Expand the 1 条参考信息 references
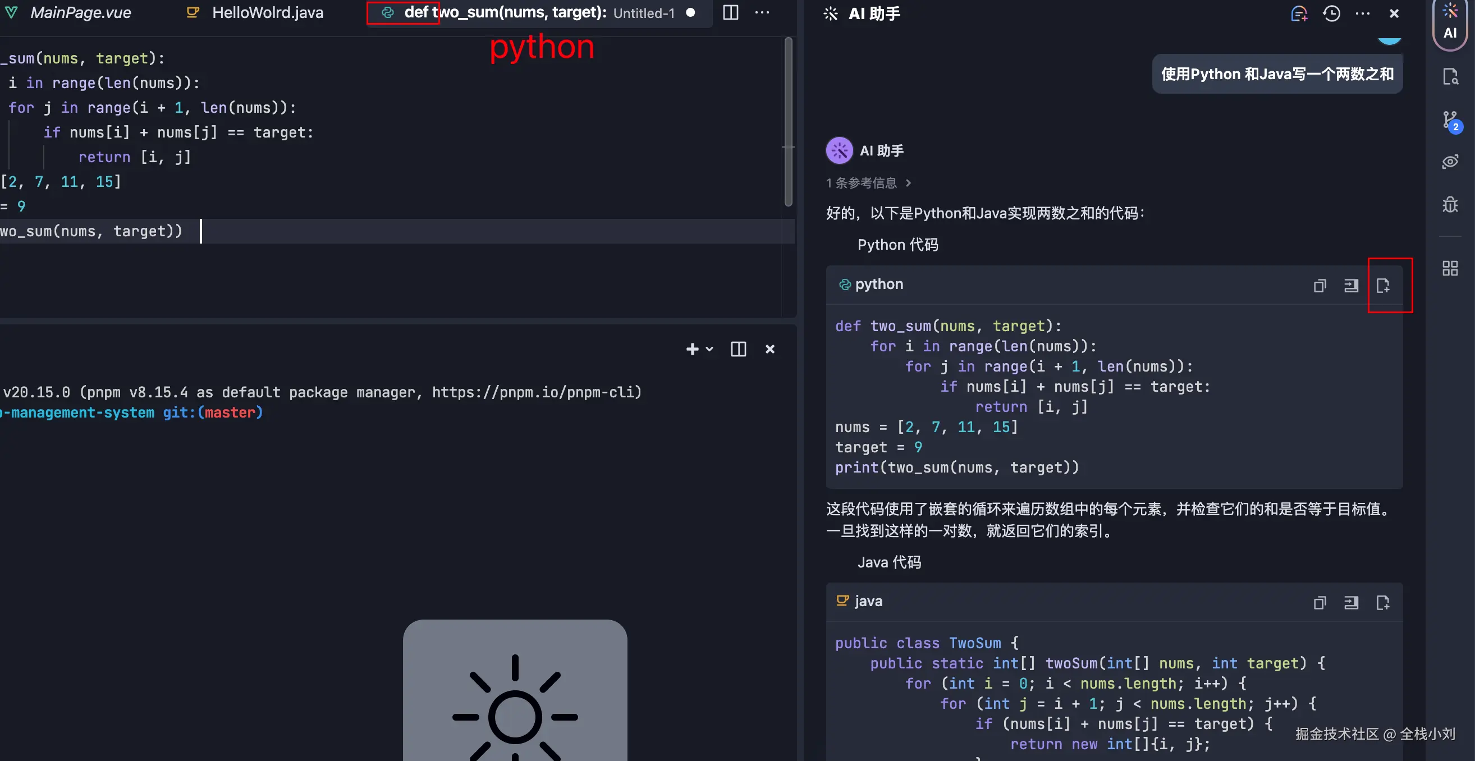This screenshot has width=1475, height=761. pos(868,182)
